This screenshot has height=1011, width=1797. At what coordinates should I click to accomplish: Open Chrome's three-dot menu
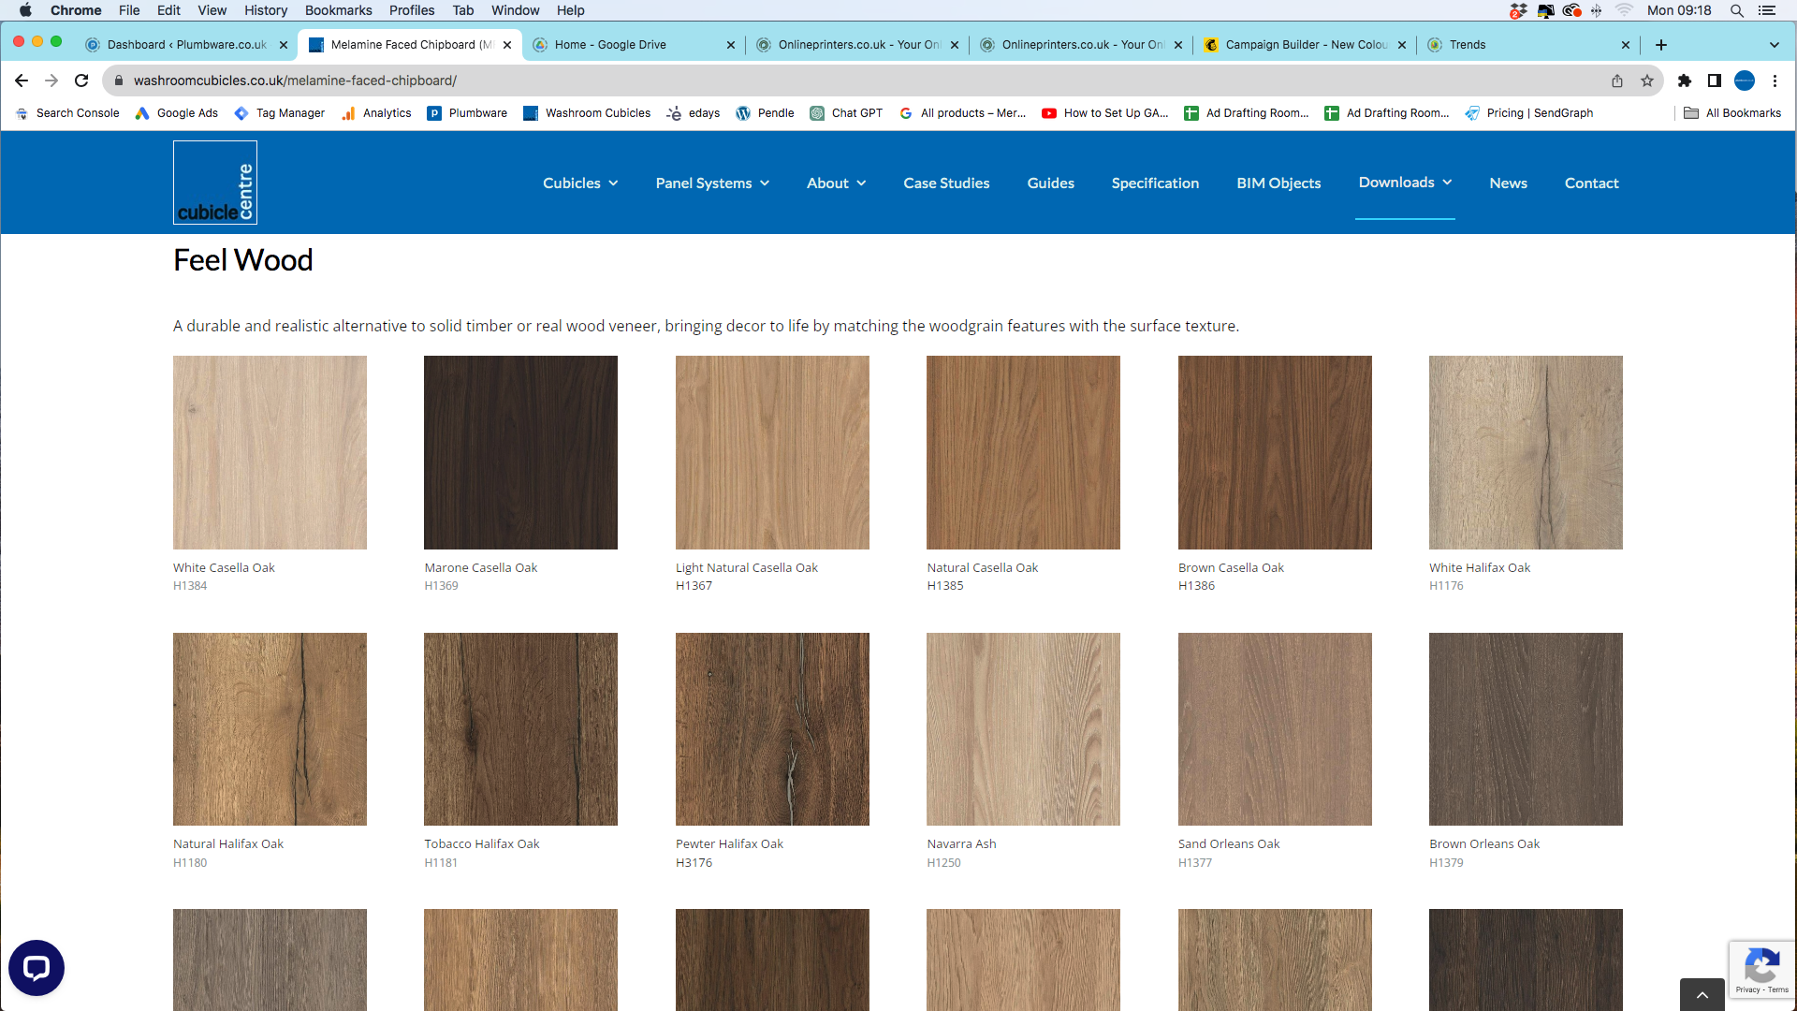1775,81
